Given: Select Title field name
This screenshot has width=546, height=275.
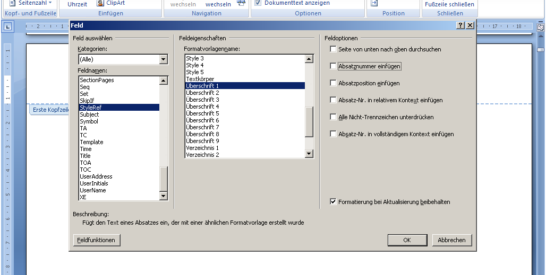Looking at the screenshot, I should (119, 156).
